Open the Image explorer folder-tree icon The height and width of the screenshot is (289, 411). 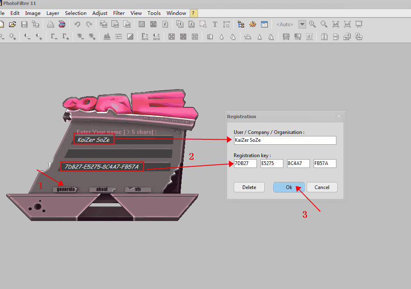click(241, 24)
